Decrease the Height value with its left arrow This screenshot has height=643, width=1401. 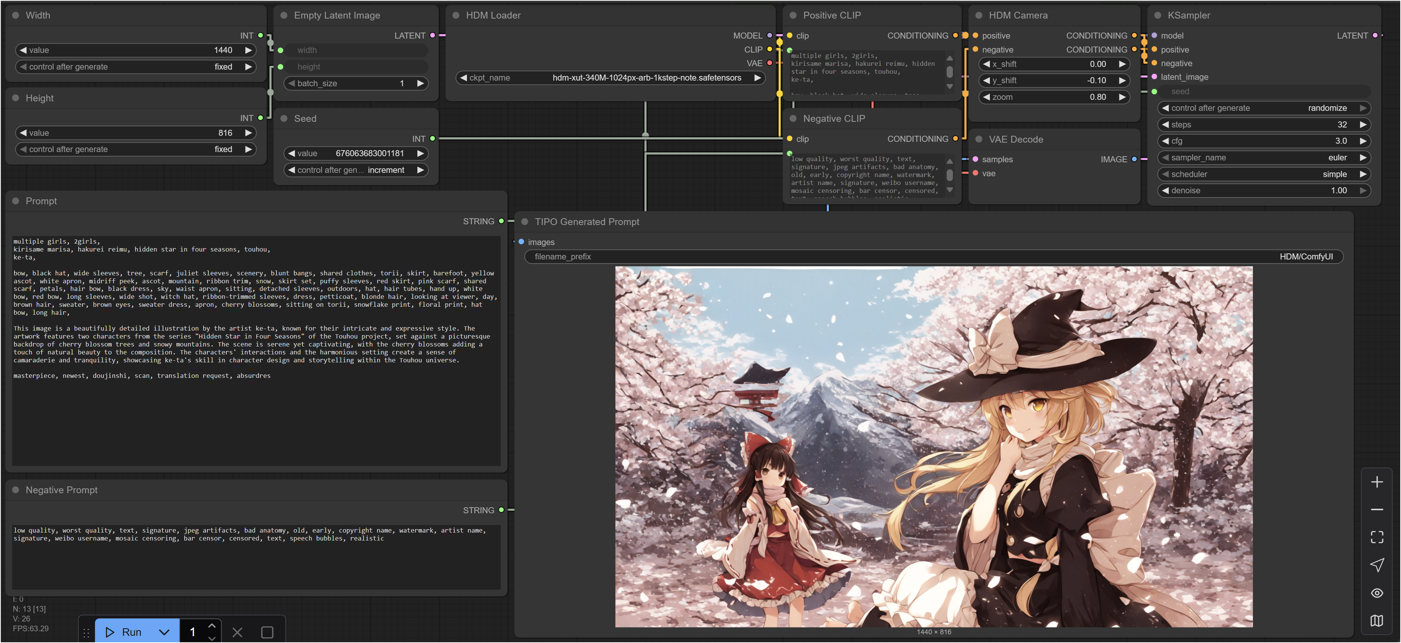pos(23,133)
